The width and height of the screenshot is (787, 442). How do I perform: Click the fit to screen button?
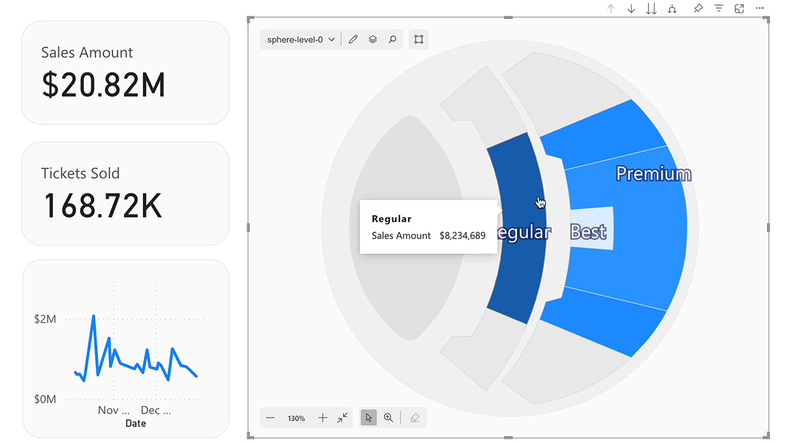pos(342,417)
